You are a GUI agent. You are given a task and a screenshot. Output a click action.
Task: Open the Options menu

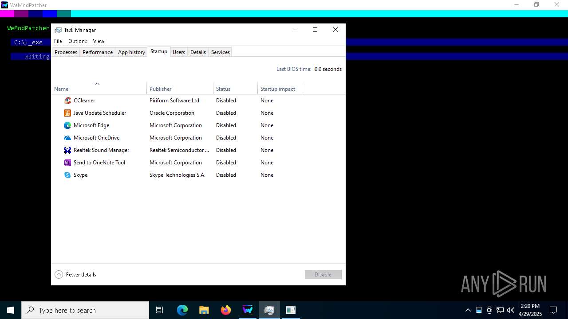click(x=78, y=41)
